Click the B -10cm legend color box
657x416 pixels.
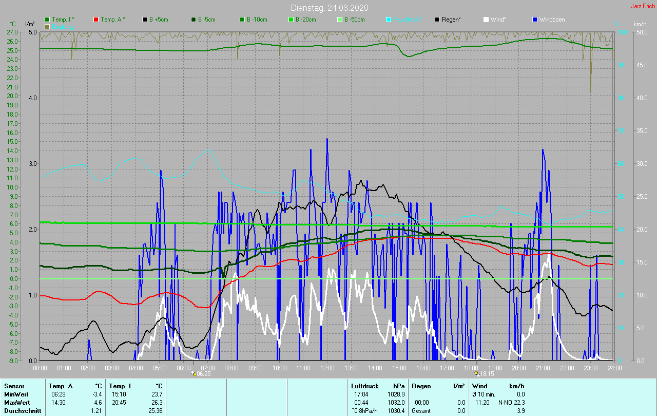pyautogui.click(x=243, y=20)
